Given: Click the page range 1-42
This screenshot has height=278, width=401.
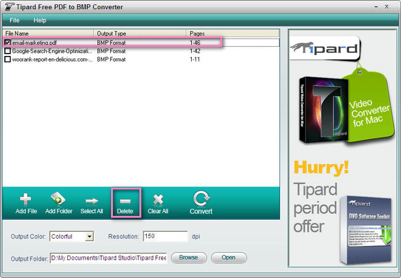Looking at the screenshot, I should [x=195, y=51].
